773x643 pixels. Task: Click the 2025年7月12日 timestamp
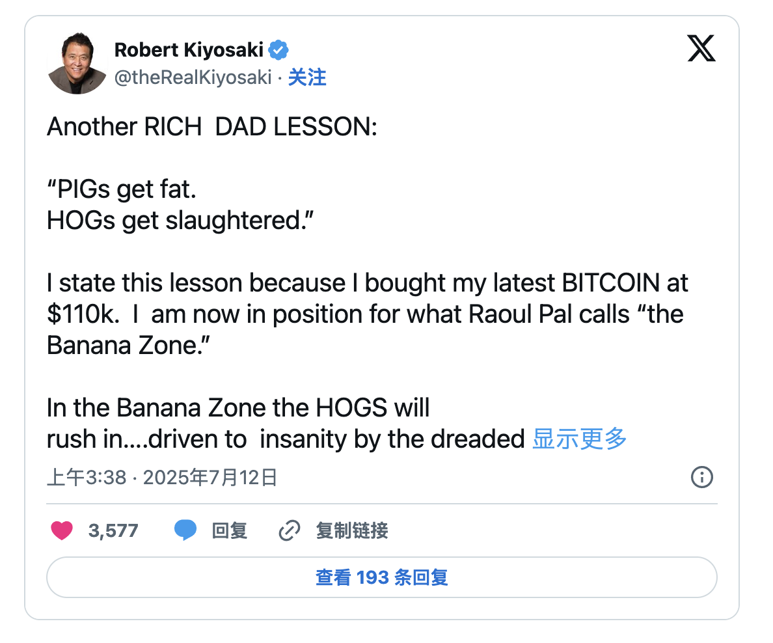[210, 478]
